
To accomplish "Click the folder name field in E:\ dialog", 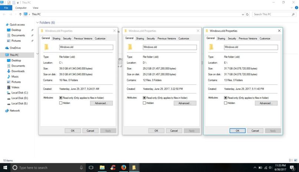I will tap(251, 47).
